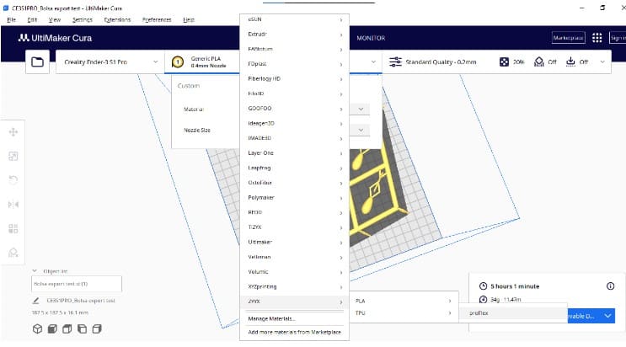Expand the Creality Ender-3 S1 Pro printer dropdown
626x347 pixels.
click(110, 61)
